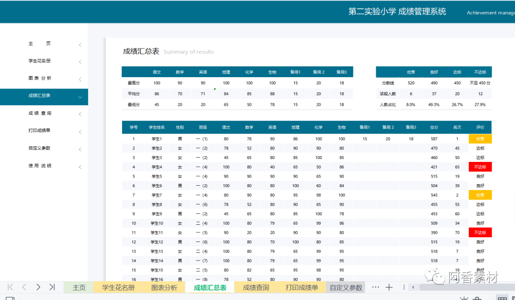The image size is (515, 300).
Task: Click 性别 column header
Action: click(x=180, y=127)
